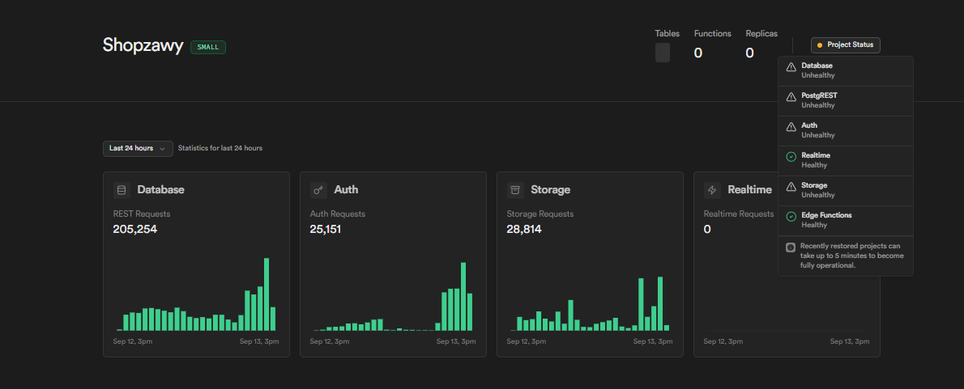Click the Database card cylinder icon
Viewport: 964px width, 389px height.
pyautogui.click(x=122, y=190)
